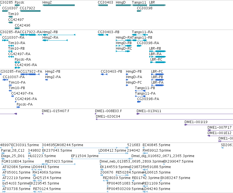This screenshot has width=233, height=193.
Task: Open transcript LBR-RB
Action: pyautogui.click(x=157, y=51)
